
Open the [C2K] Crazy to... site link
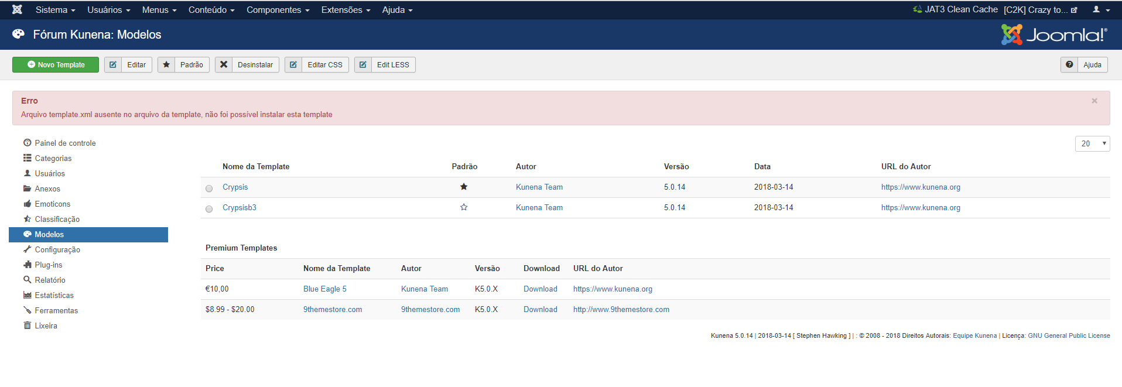(1040, 10)
